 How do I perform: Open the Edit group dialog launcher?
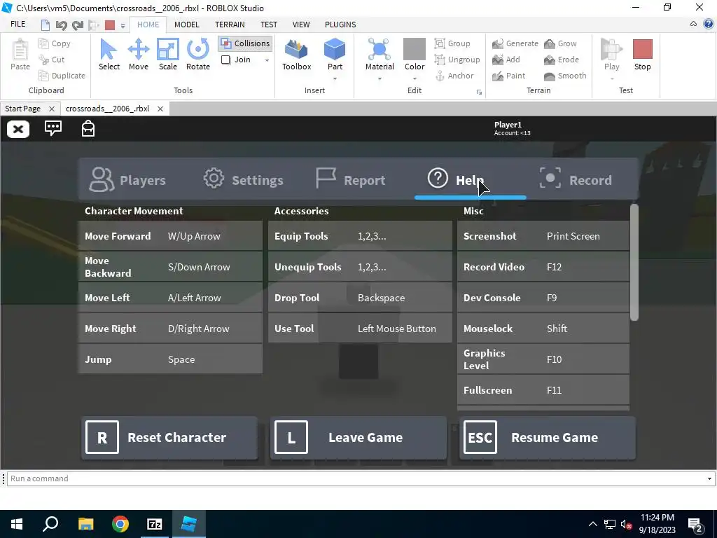[479, 92]
